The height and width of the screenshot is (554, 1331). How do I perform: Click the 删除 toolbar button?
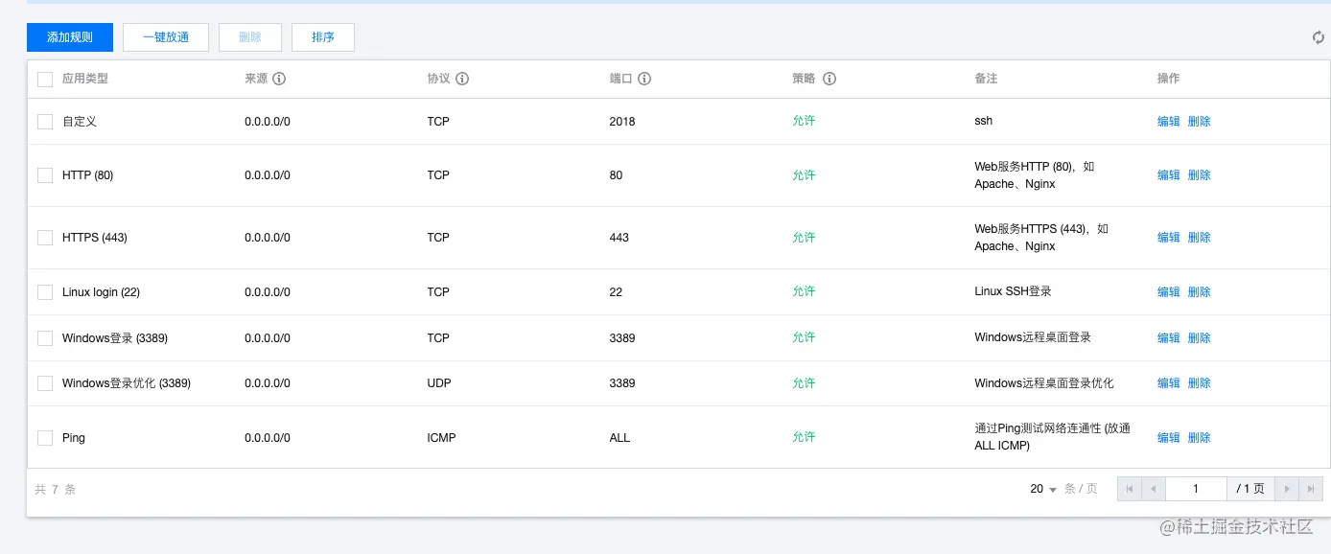(250, 37)
